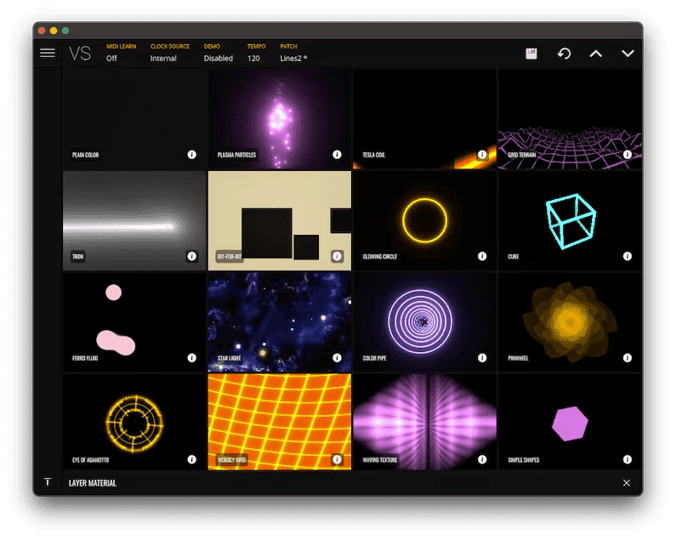This screenshot has height=540, width=676.
Task: Open the text layer T icon
Action: [x=48, y=482]
